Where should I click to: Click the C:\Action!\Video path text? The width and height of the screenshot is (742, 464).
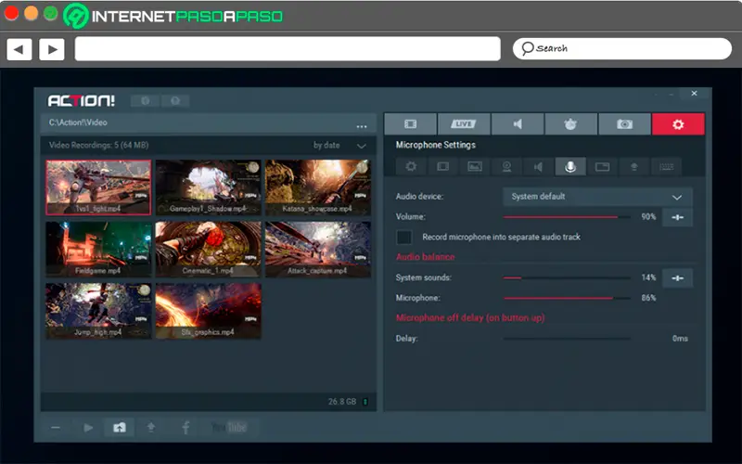(78, 122)
